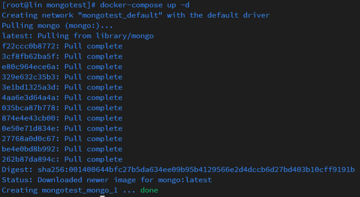
Task: Click the green "done" text
Action: (x=149, y=190)
